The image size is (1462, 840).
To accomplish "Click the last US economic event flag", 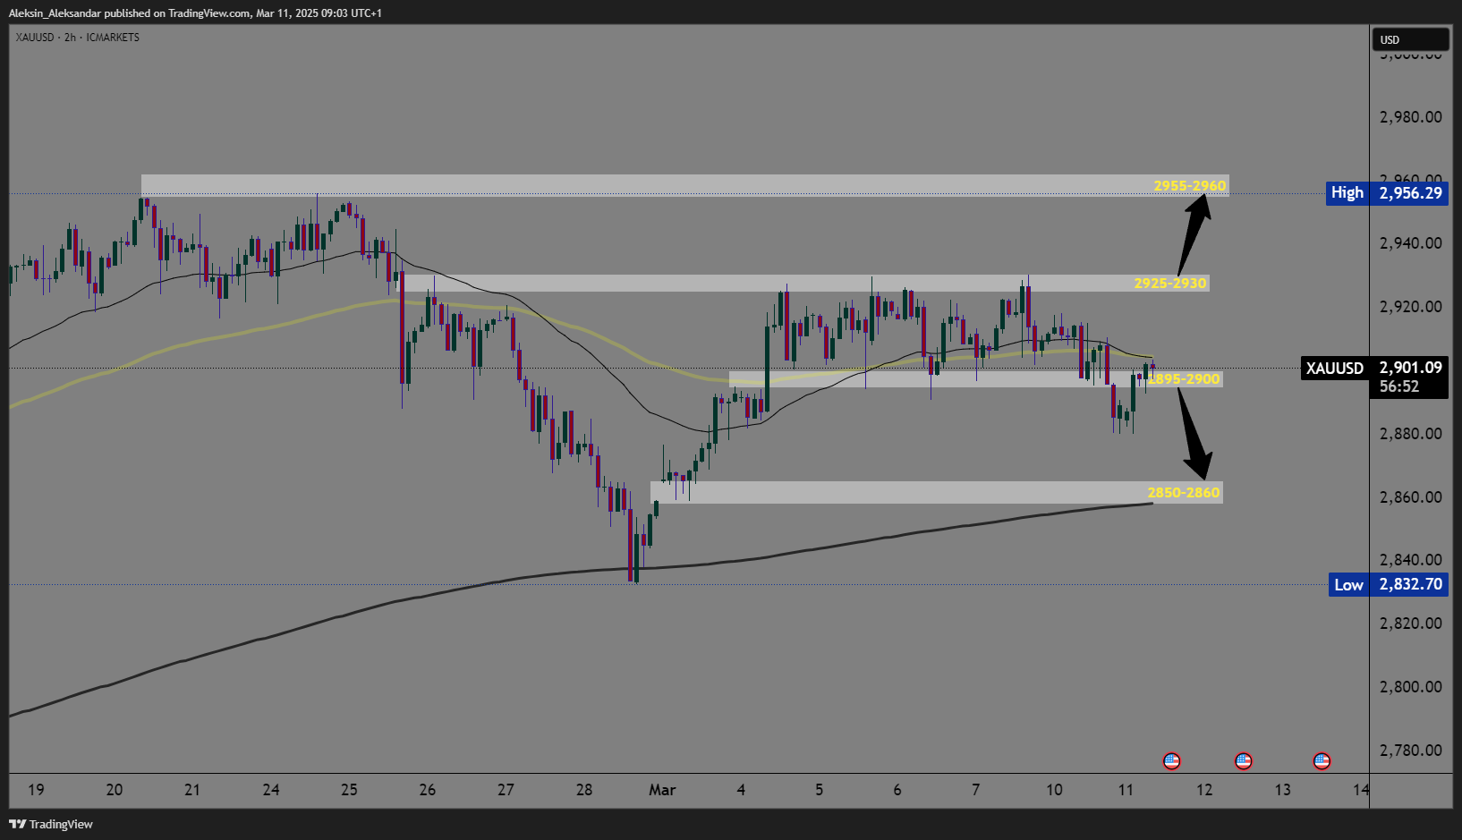I will [1322, 761].
